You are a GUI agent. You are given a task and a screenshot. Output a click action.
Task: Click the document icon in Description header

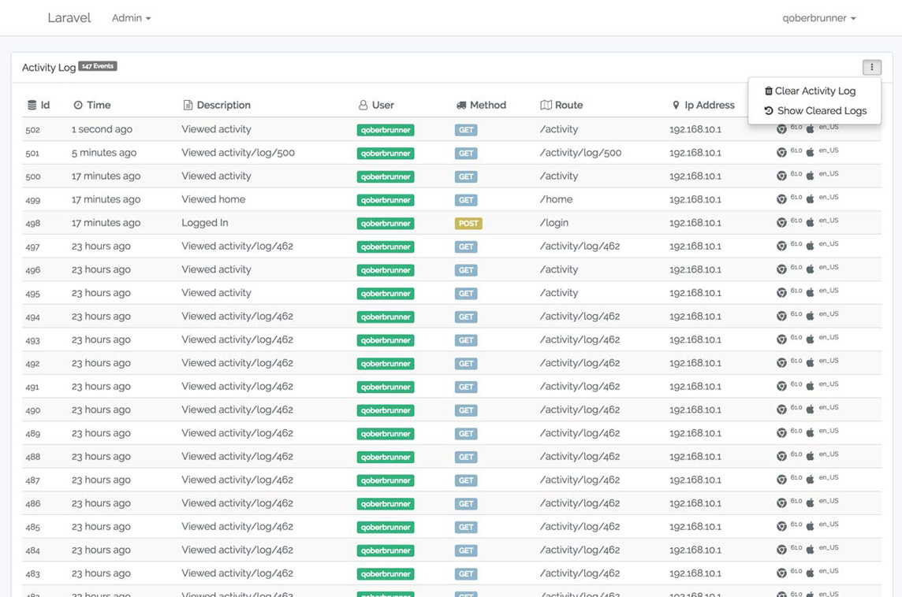pyautogui.click(x=188, y=106)
